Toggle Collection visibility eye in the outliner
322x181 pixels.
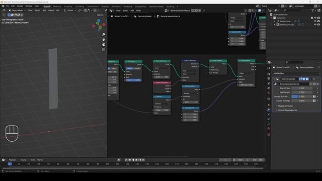pos(315,18)
